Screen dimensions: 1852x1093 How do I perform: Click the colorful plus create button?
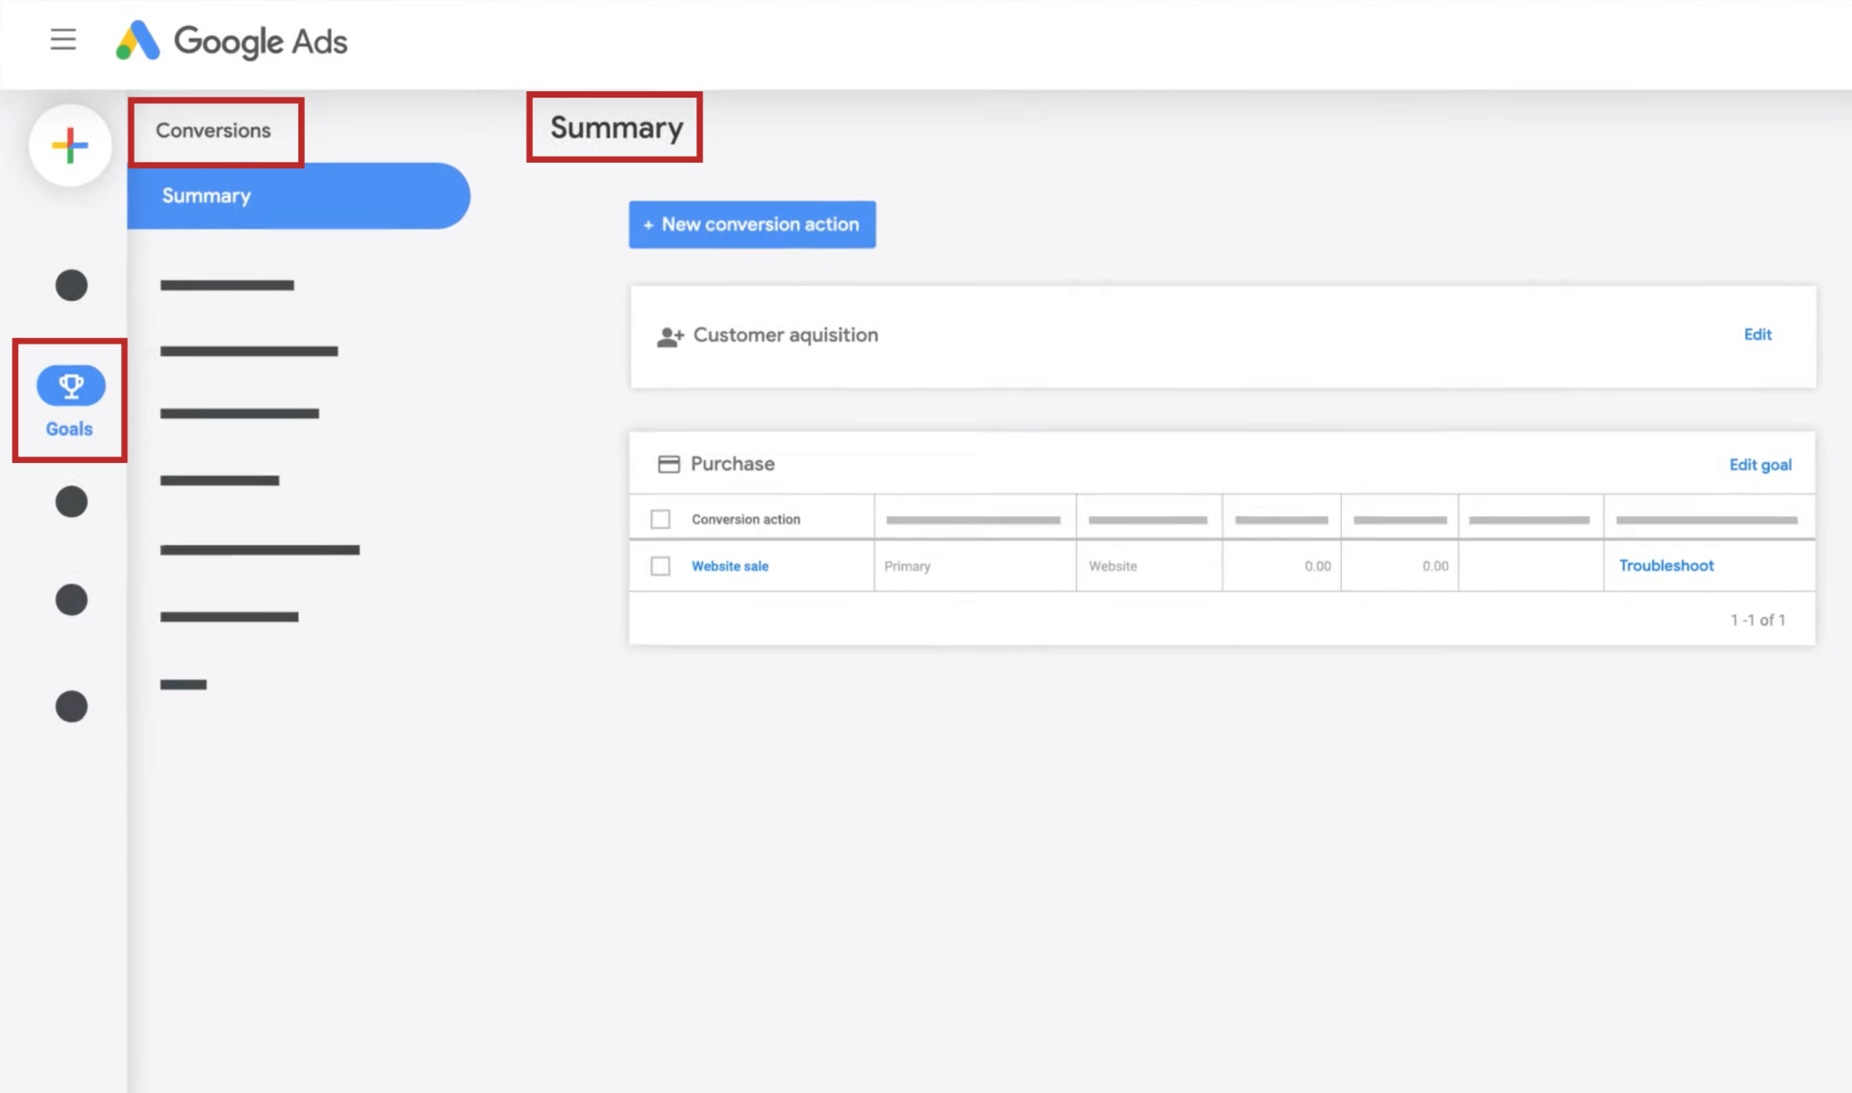[71, 146]
